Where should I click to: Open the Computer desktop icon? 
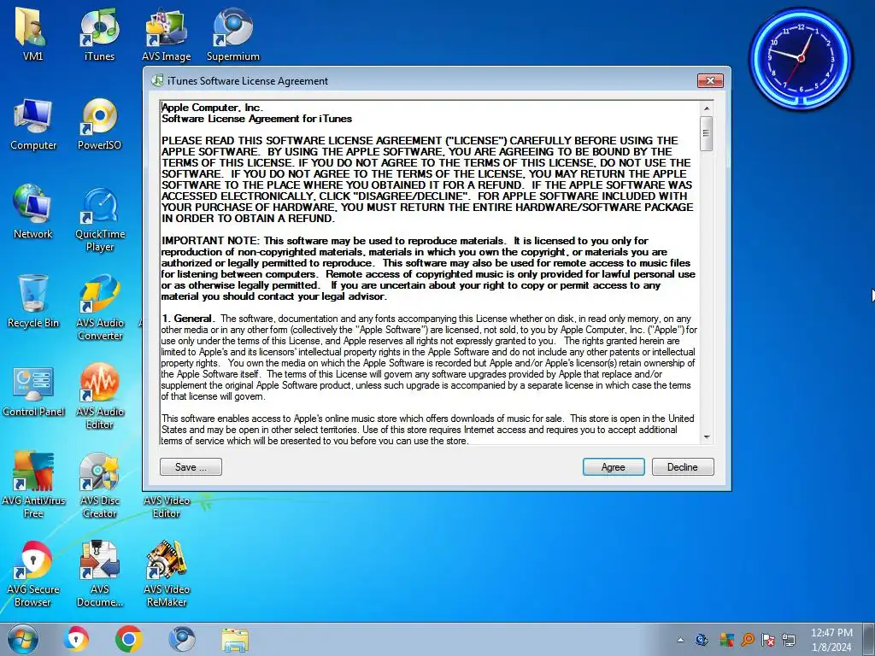[x=33, y=124]
